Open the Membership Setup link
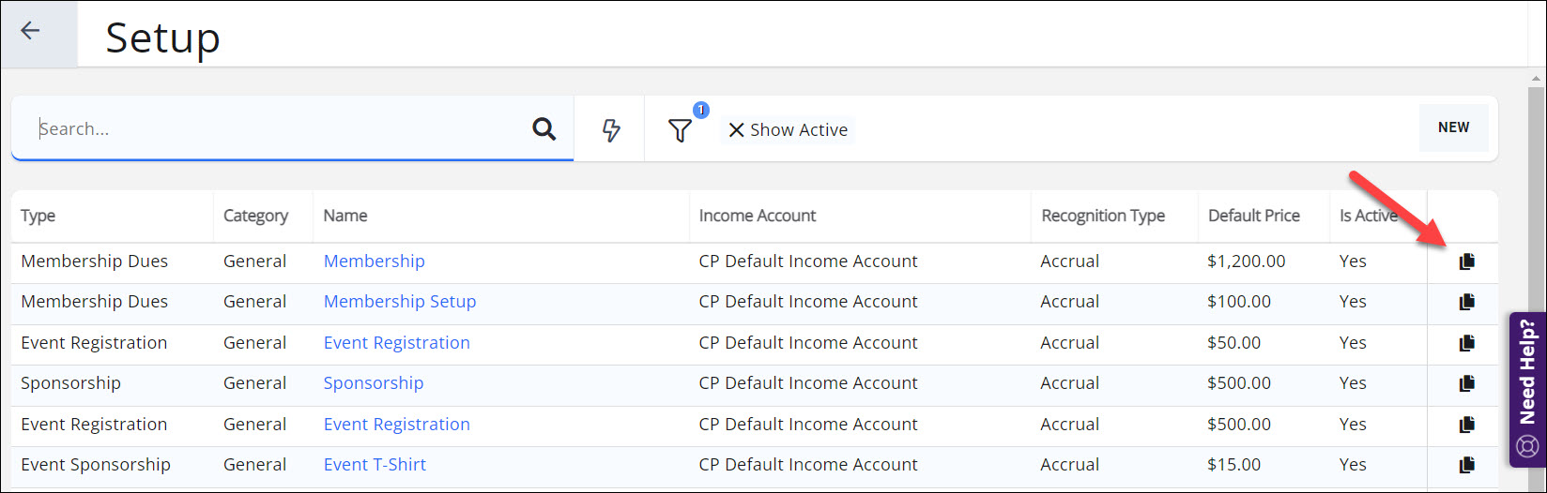The image size is (1547, 493). click(399, 302)
